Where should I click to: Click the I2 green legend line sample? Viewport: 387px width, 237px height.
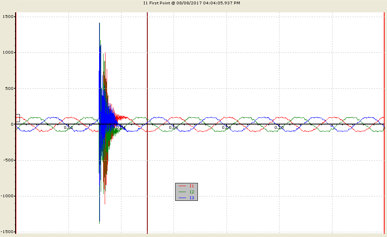click(182, 192)
